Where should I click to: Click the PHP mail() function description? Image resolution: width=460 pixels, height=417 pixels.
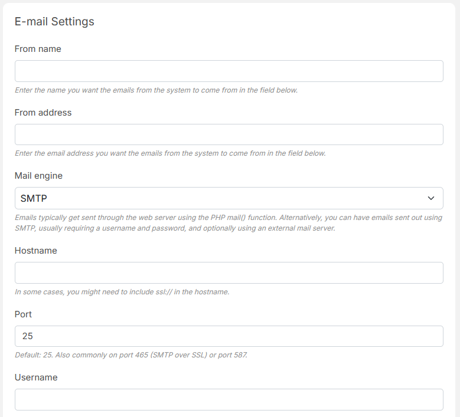[x=228, y=222]
